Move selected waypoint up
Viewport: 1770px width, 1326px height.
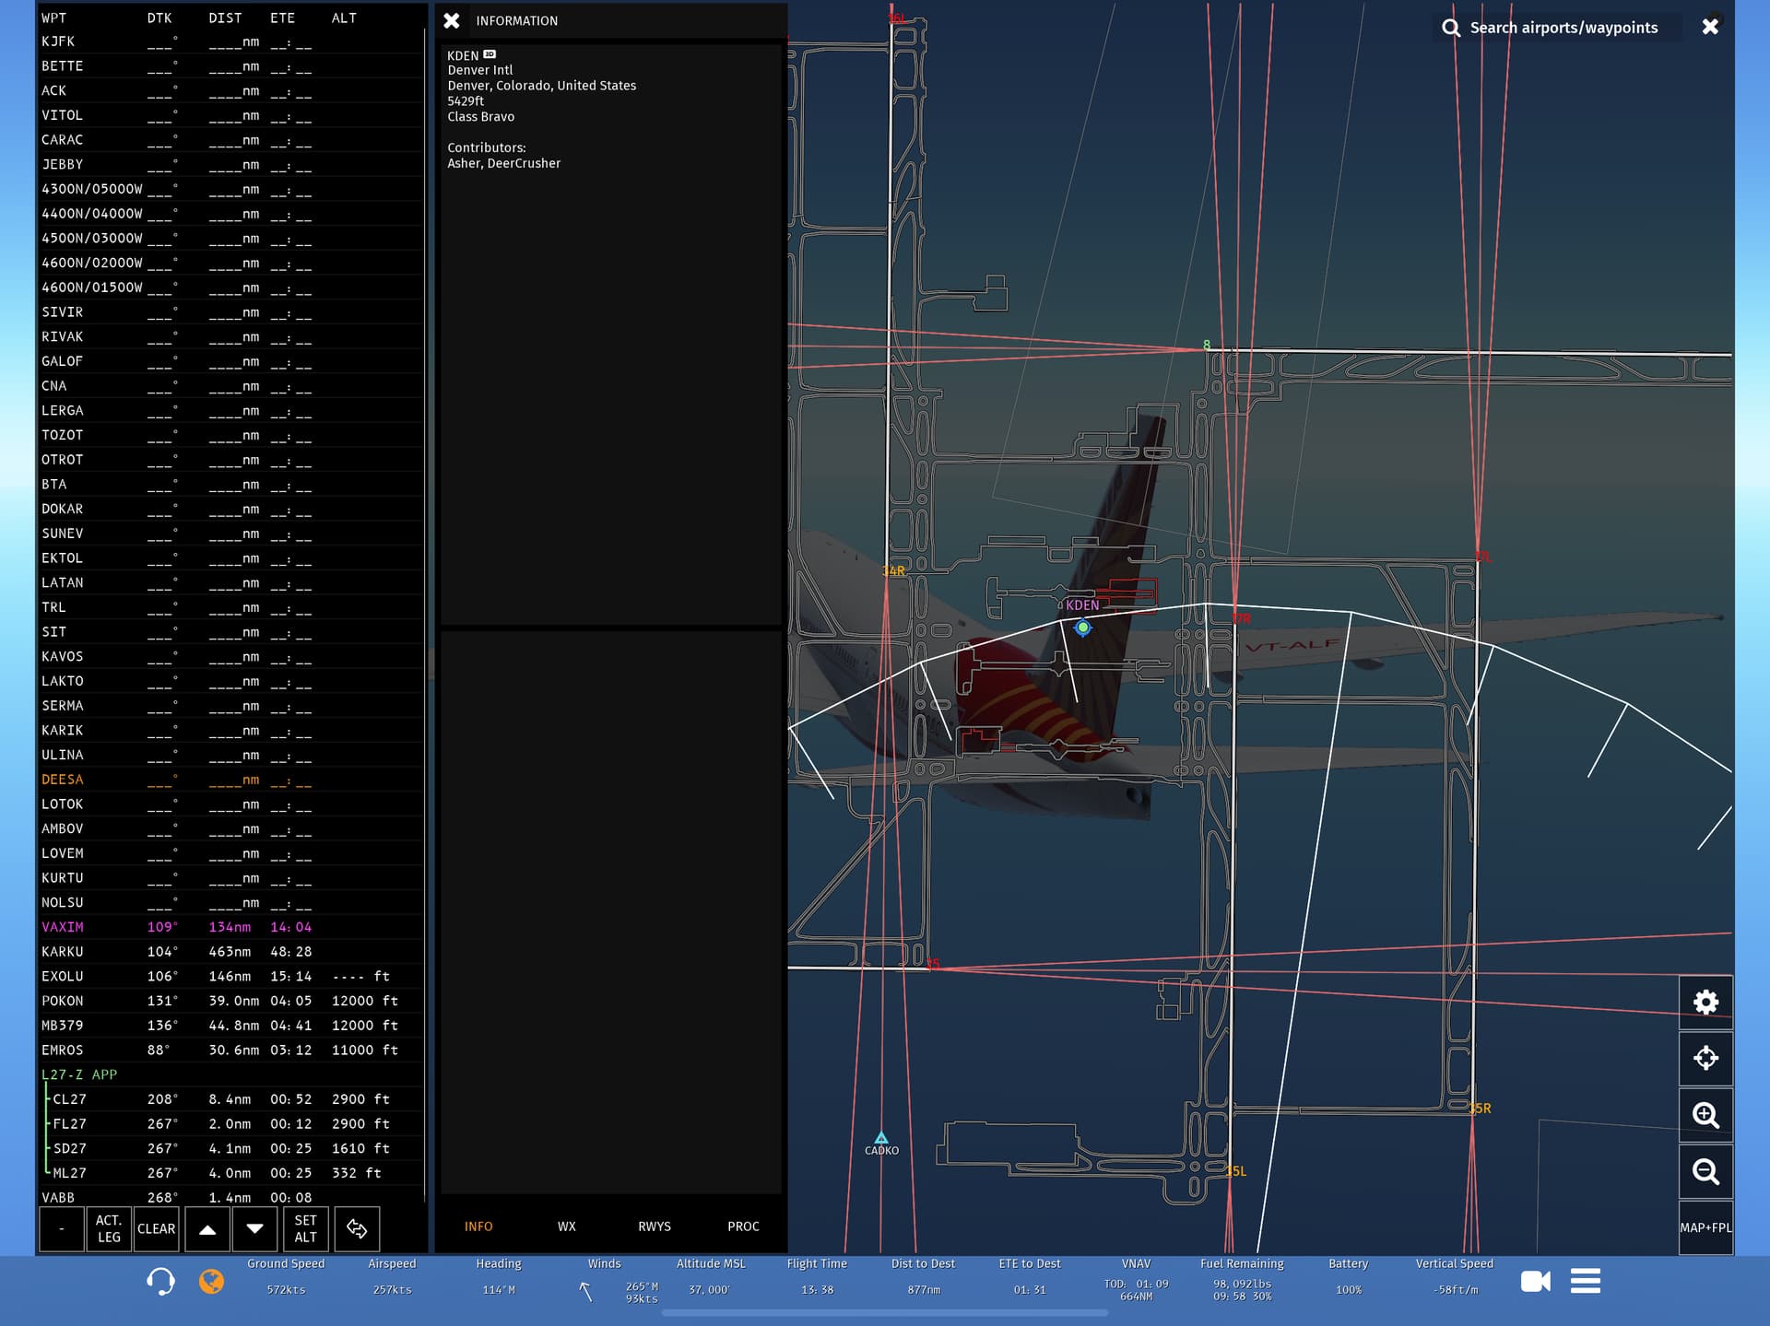[x=207, y=1228]
